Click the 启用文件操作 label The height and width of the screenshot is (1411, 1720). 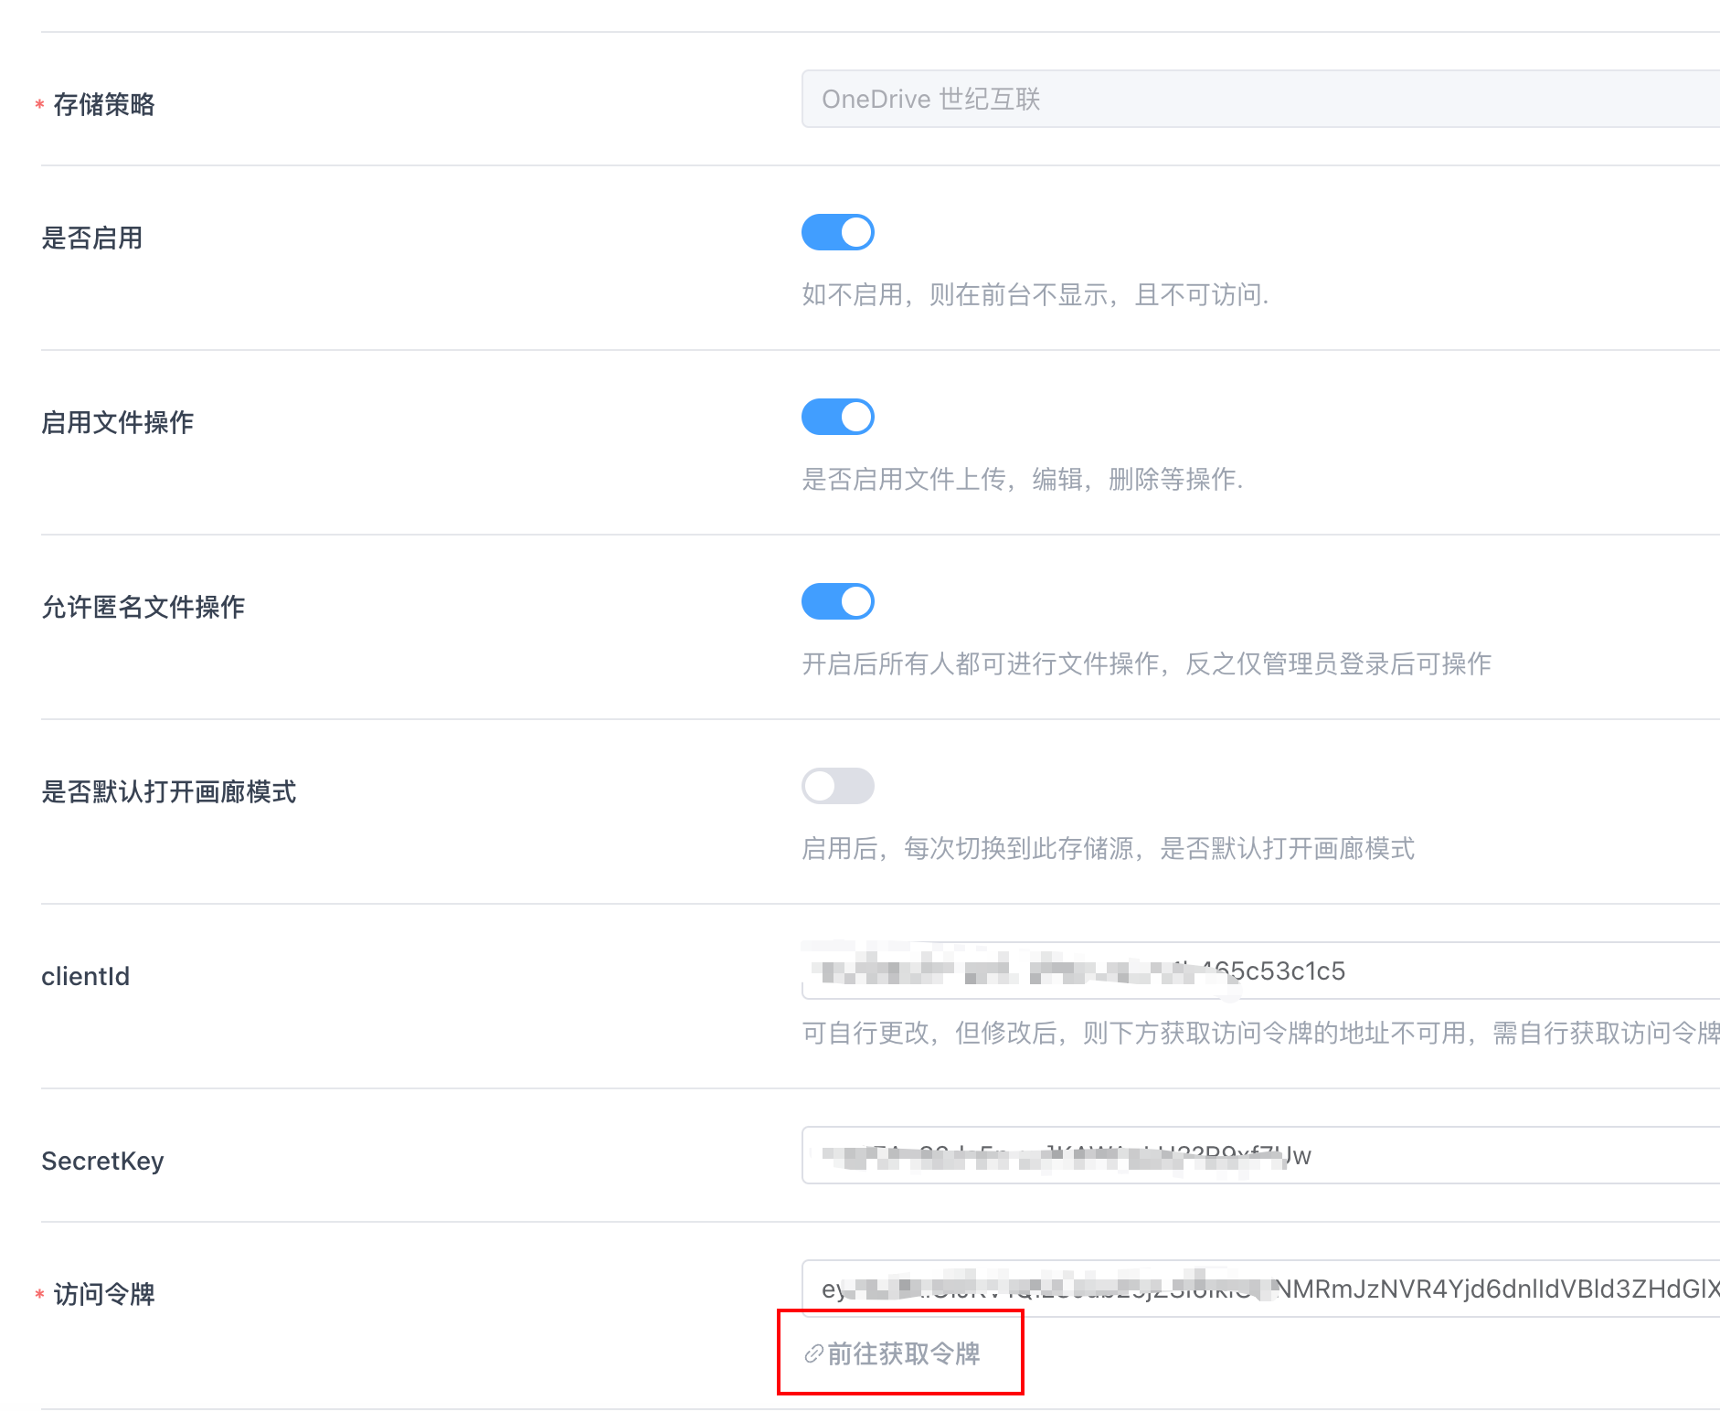click(118, 422)
